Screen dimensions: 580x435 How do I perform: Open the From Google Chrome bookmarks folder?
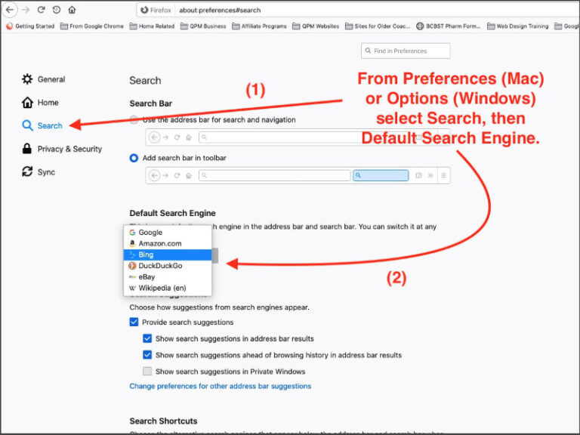(x=91, y=26)
